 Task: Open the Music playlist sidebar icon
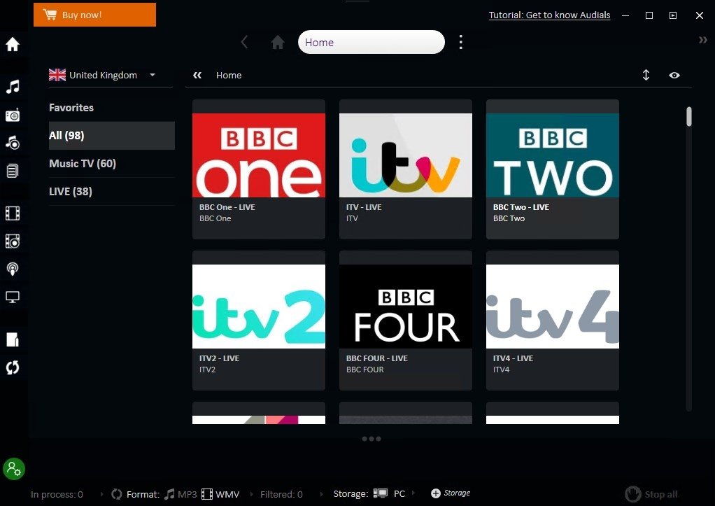pos(13,171)
